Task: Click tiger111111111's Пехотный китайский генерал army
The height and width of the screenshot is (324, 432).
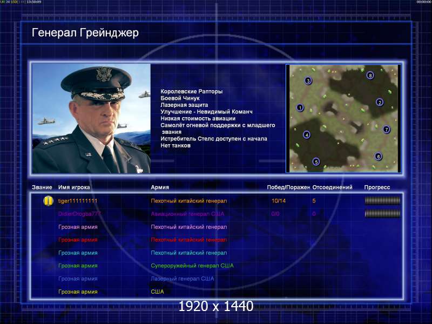Action: (188, 201)
